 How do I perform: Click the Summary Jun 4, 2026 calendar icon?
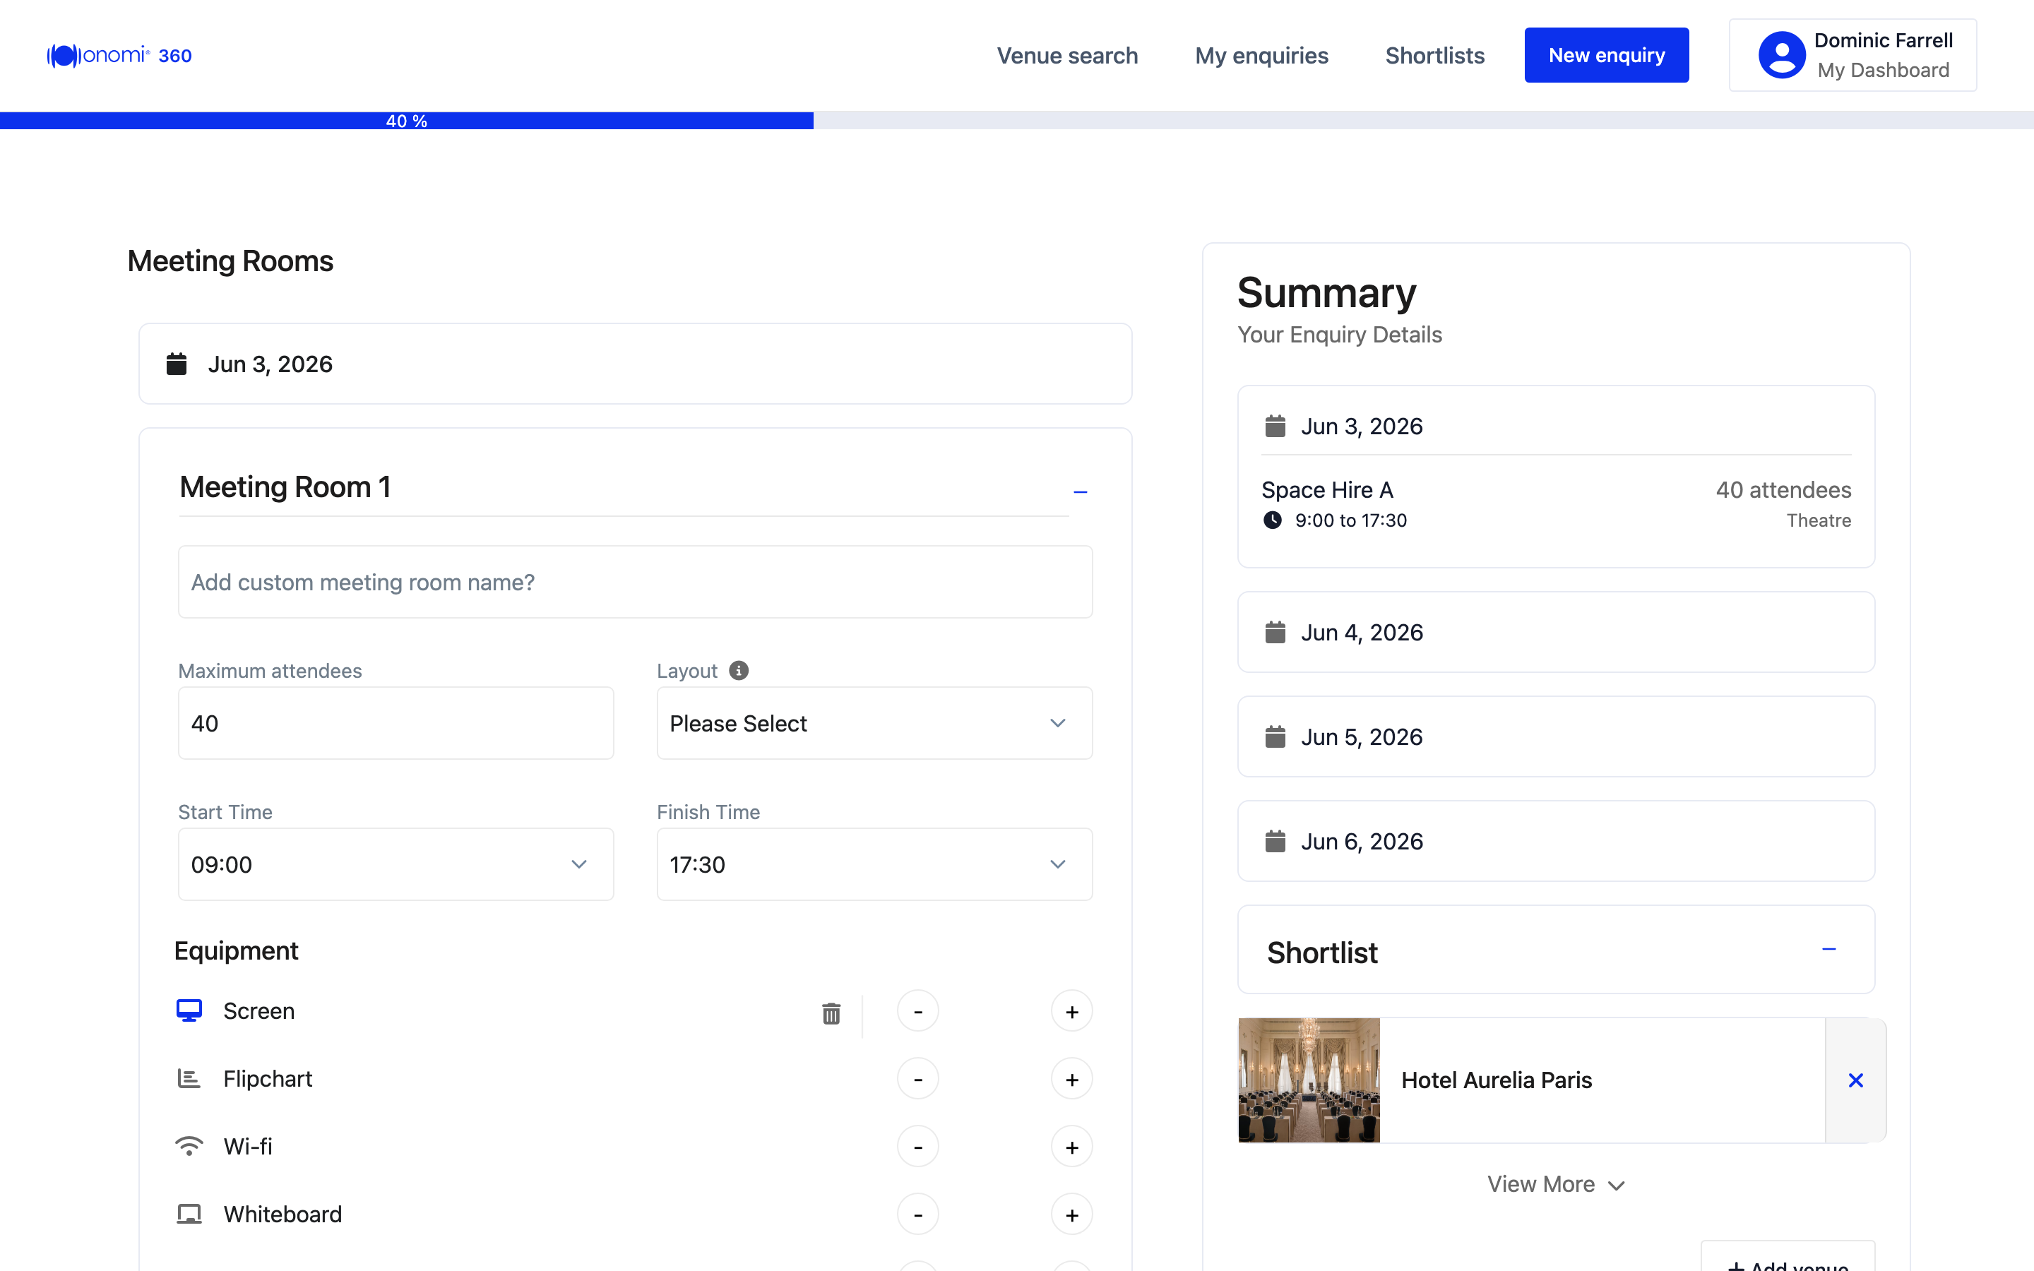pos(1275,632)
